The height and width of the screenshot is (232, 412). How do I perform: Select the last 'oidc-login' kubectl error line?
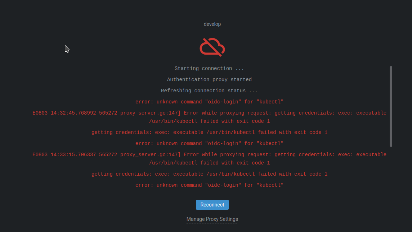pyautogui.click(x=209, y=185)
